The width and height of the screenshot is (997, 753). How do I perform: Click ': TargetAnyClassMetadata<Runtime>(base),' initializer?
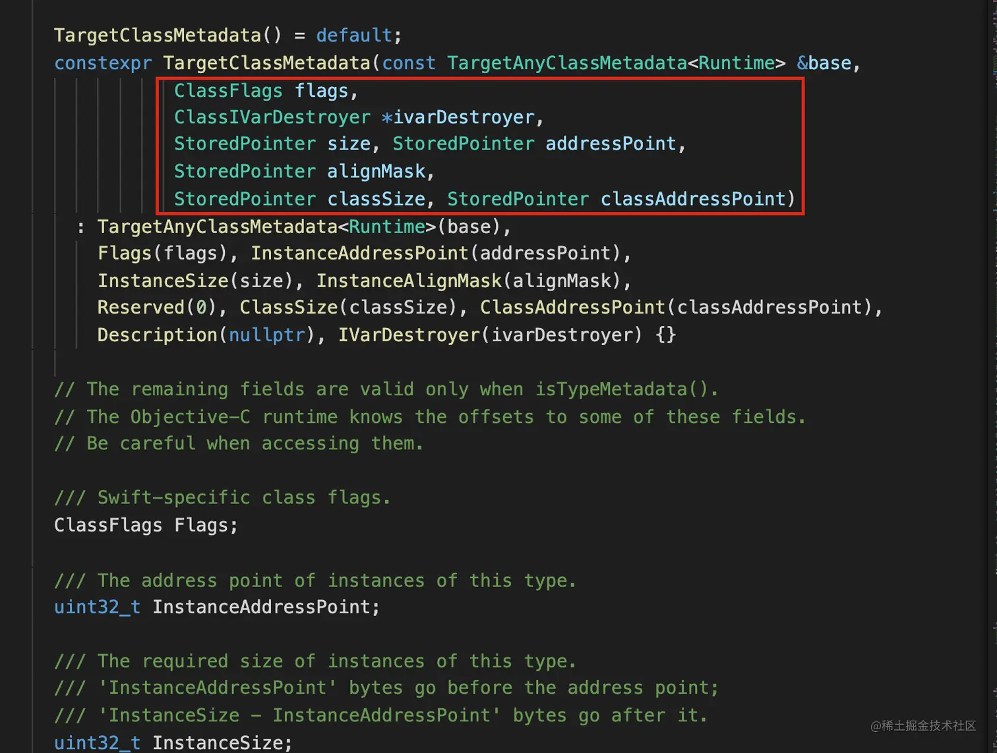pyautogui.click(x=293, y=227)
